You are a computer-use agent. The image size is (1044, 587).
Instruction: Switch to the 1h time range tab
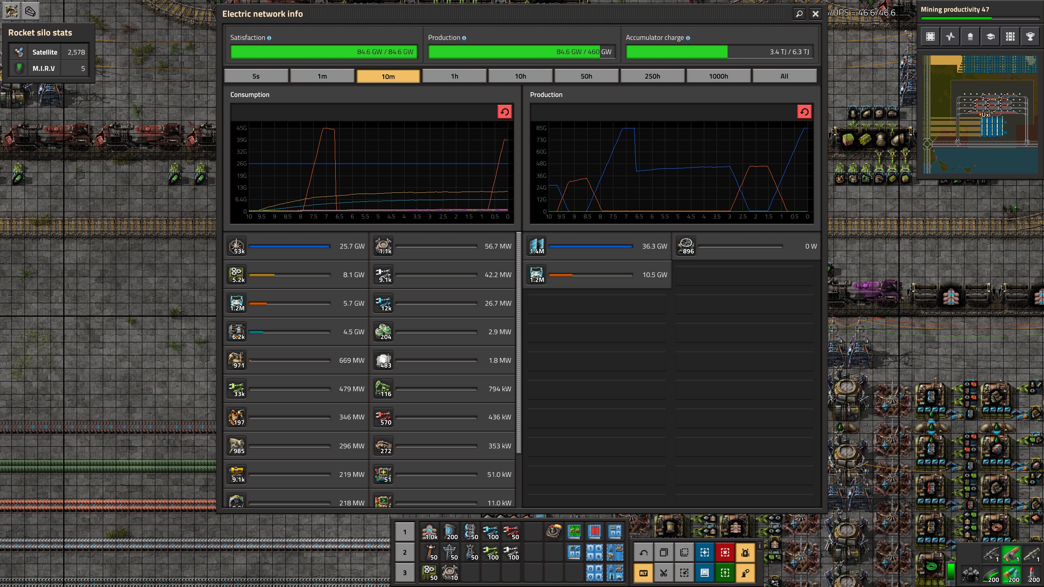[454, 76]
